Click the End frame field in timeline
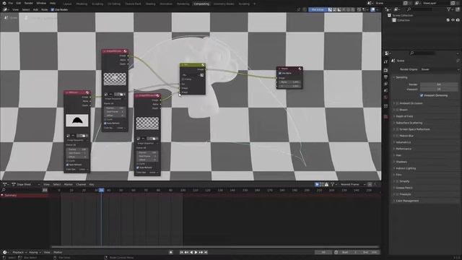 370,252
